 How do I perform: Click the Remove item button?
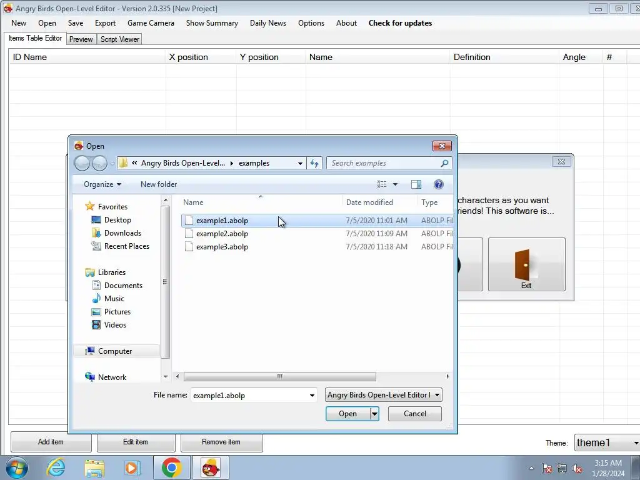click(221, 442)
